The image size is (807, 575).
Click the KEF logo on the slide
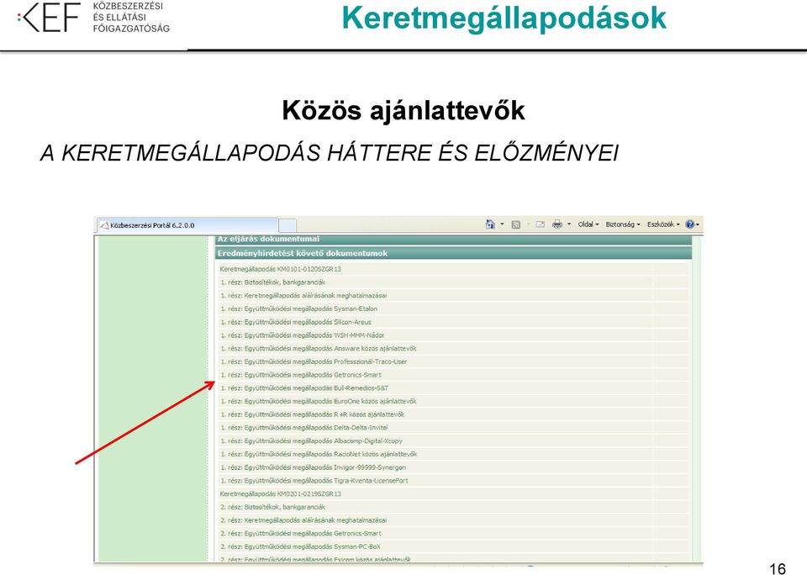(x=93, y=18)
